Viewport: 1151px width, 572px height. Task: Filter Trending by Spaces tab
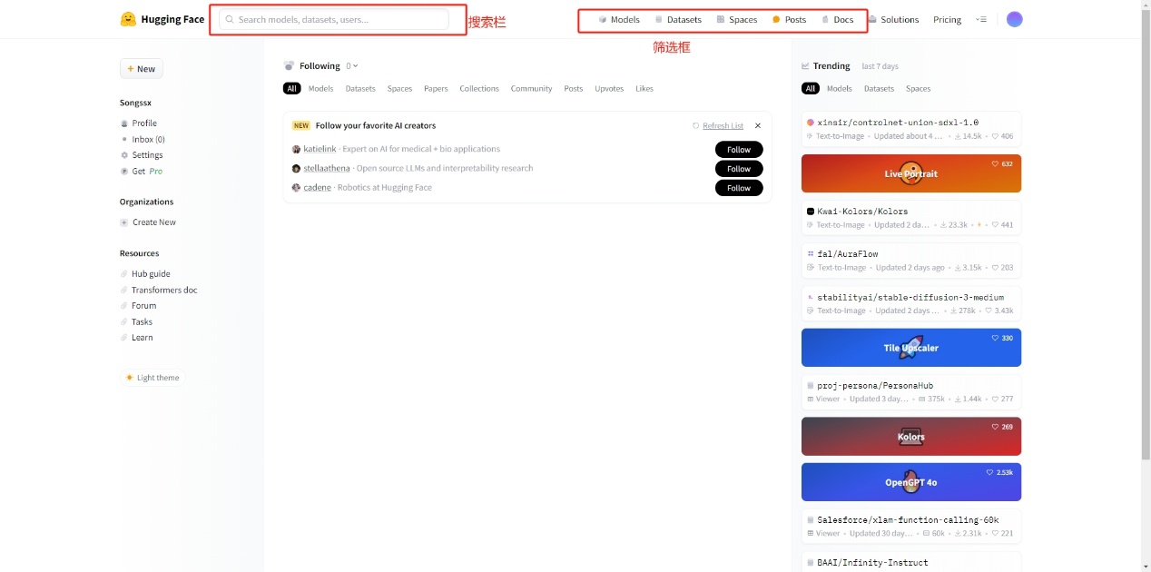pyautogui.click(x=918, y=89)
